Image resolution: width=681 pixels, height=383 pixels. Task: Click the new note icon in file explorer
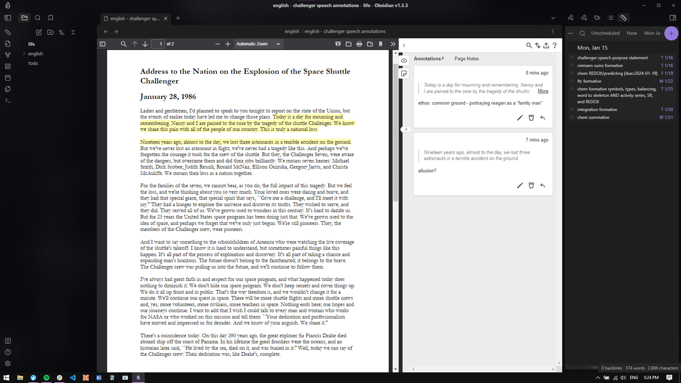click(39, 32)
